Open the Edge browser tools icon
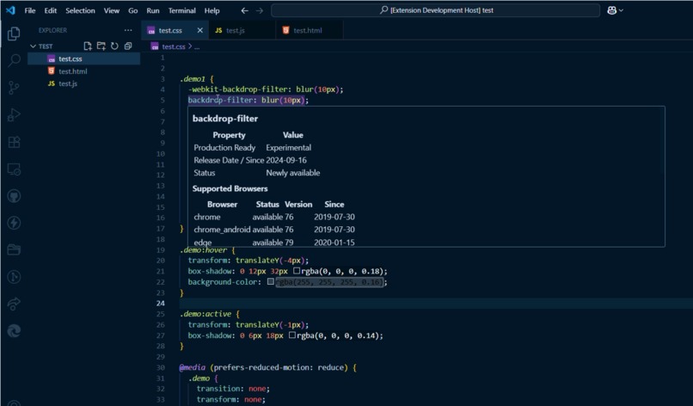This screenshot has height=406, width=693. pyautogui.click(x=14, y=331)
